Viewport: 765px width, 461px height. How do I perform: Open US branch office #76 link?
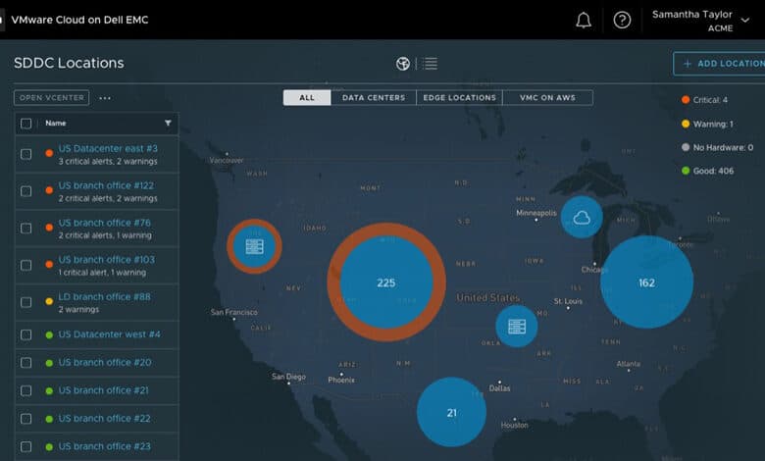point(104,223)
